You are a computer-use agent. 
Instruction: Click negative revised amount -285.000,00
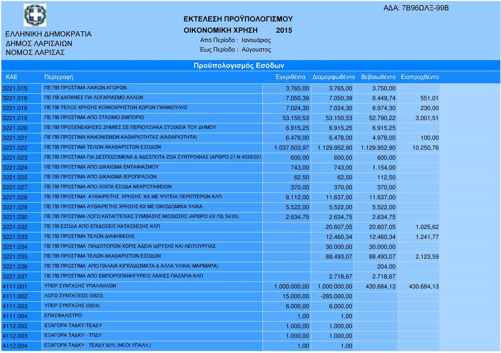point(336,297)
